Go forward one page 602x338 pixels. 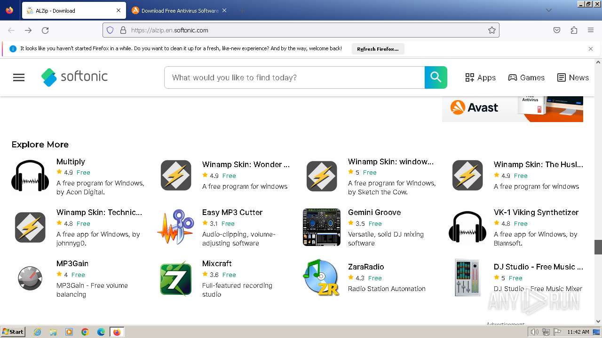(x=28, y=30)
